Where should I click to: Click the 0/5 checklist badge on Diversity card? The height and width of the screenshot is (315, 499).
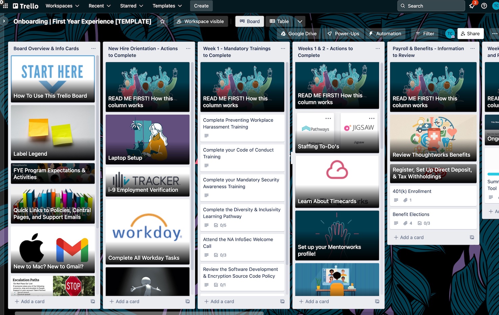[220, 225]
